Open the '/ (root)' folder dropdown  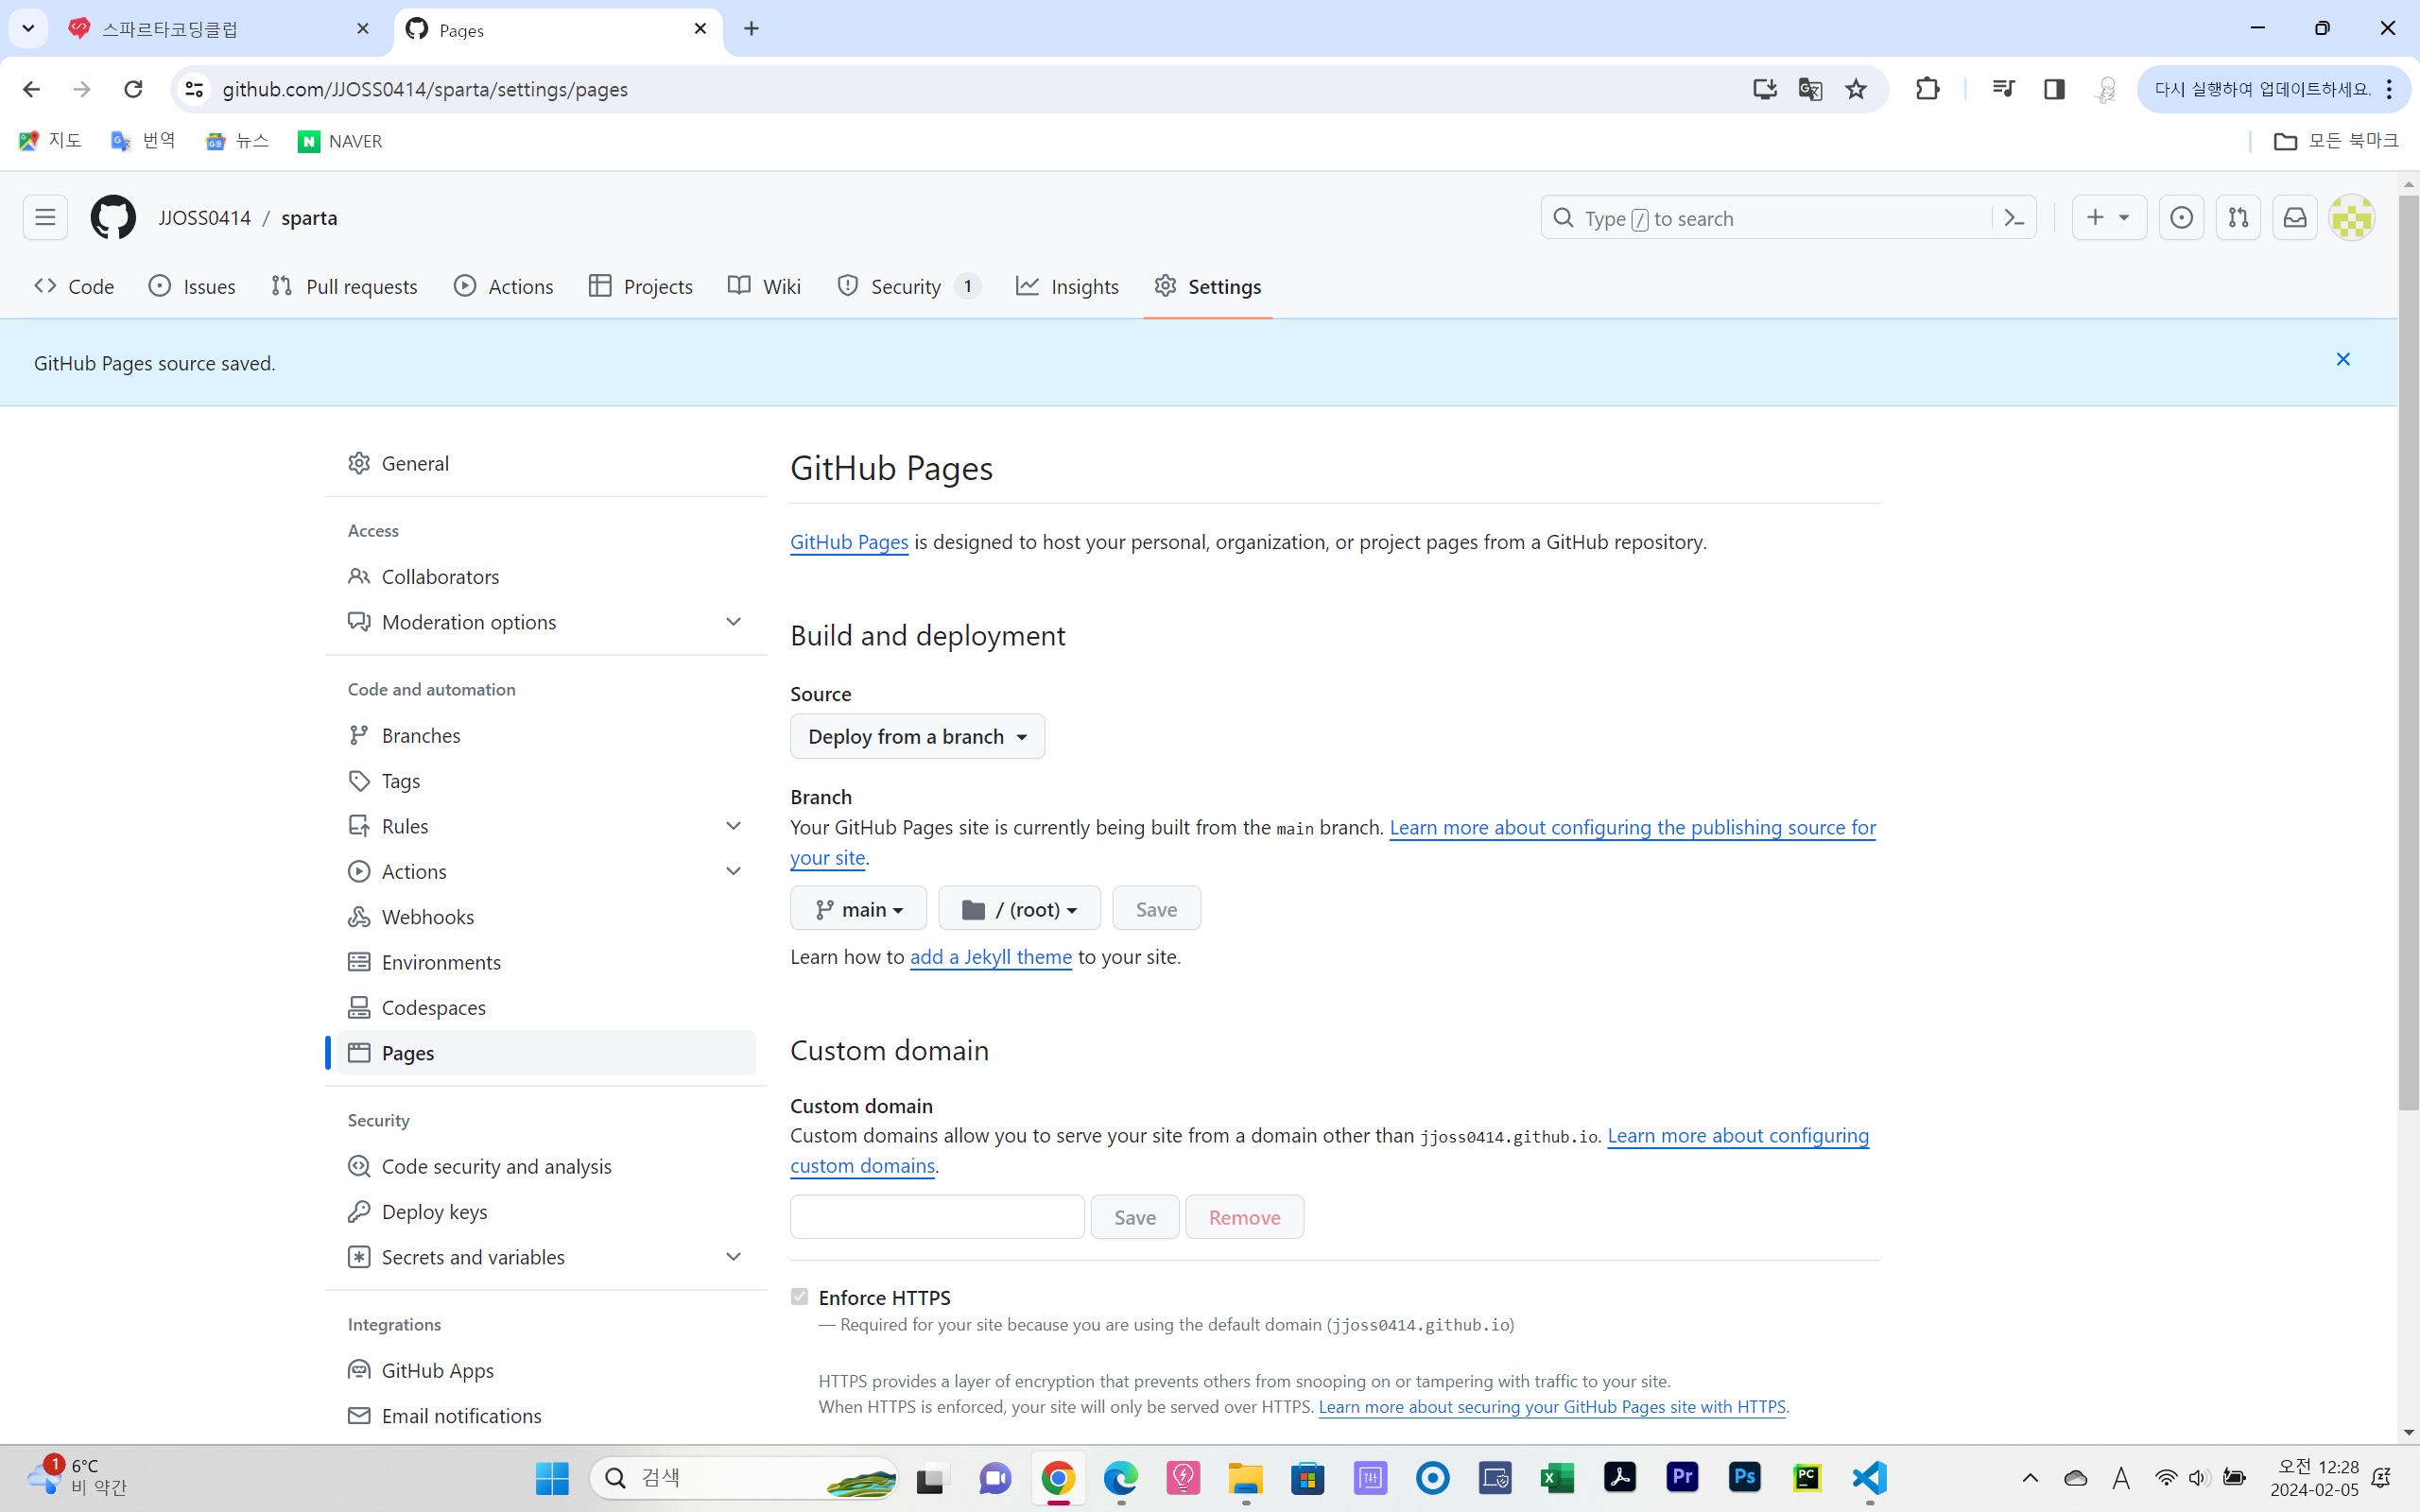tap(1019, 909)
